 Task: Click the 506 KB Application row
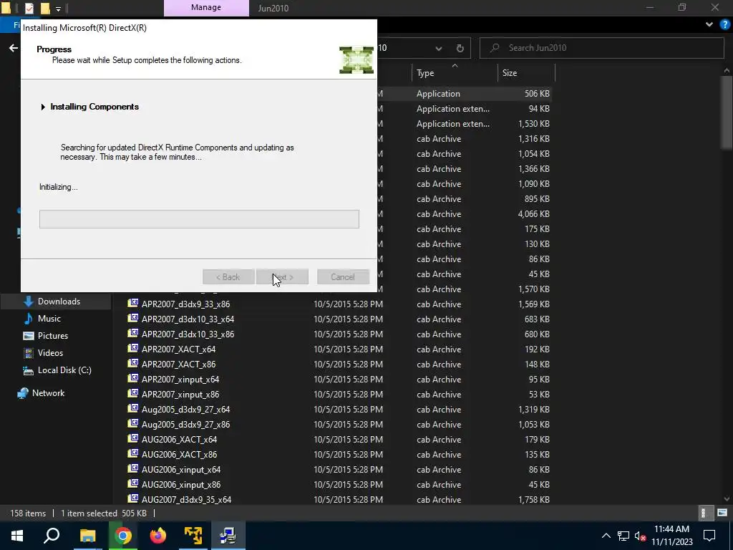463,94
